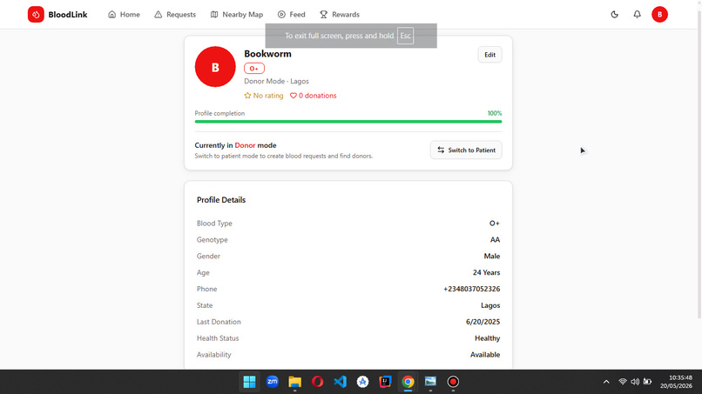Click the 0 donations heart icon

294,96
